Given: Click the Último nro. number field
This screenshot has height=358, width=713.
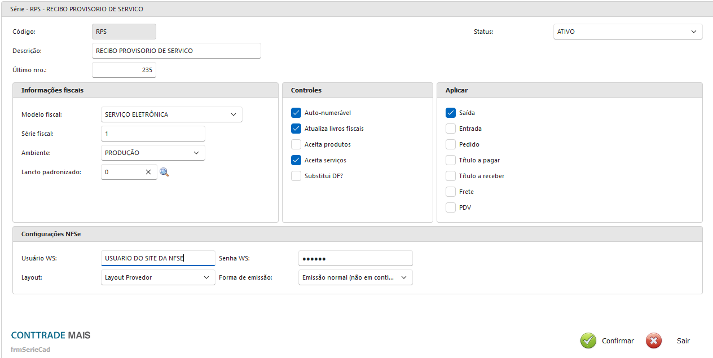Looking at the screenshot, I should point(124,70).
